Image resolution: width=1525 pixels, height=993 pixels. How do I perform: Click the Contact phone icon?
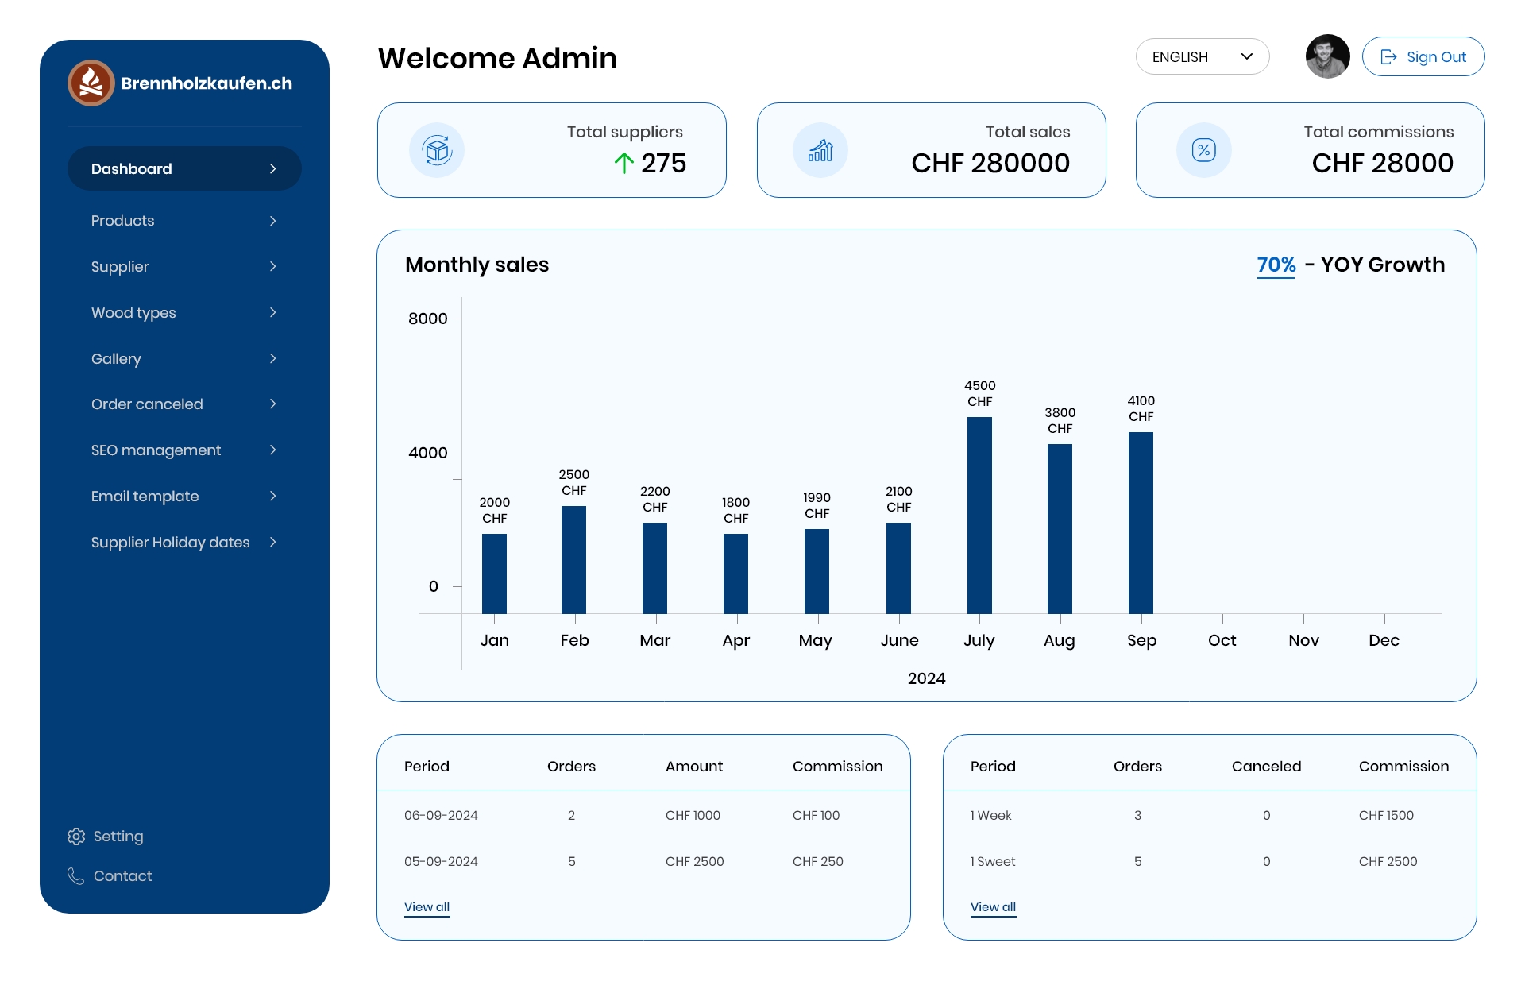coord(75,876)
